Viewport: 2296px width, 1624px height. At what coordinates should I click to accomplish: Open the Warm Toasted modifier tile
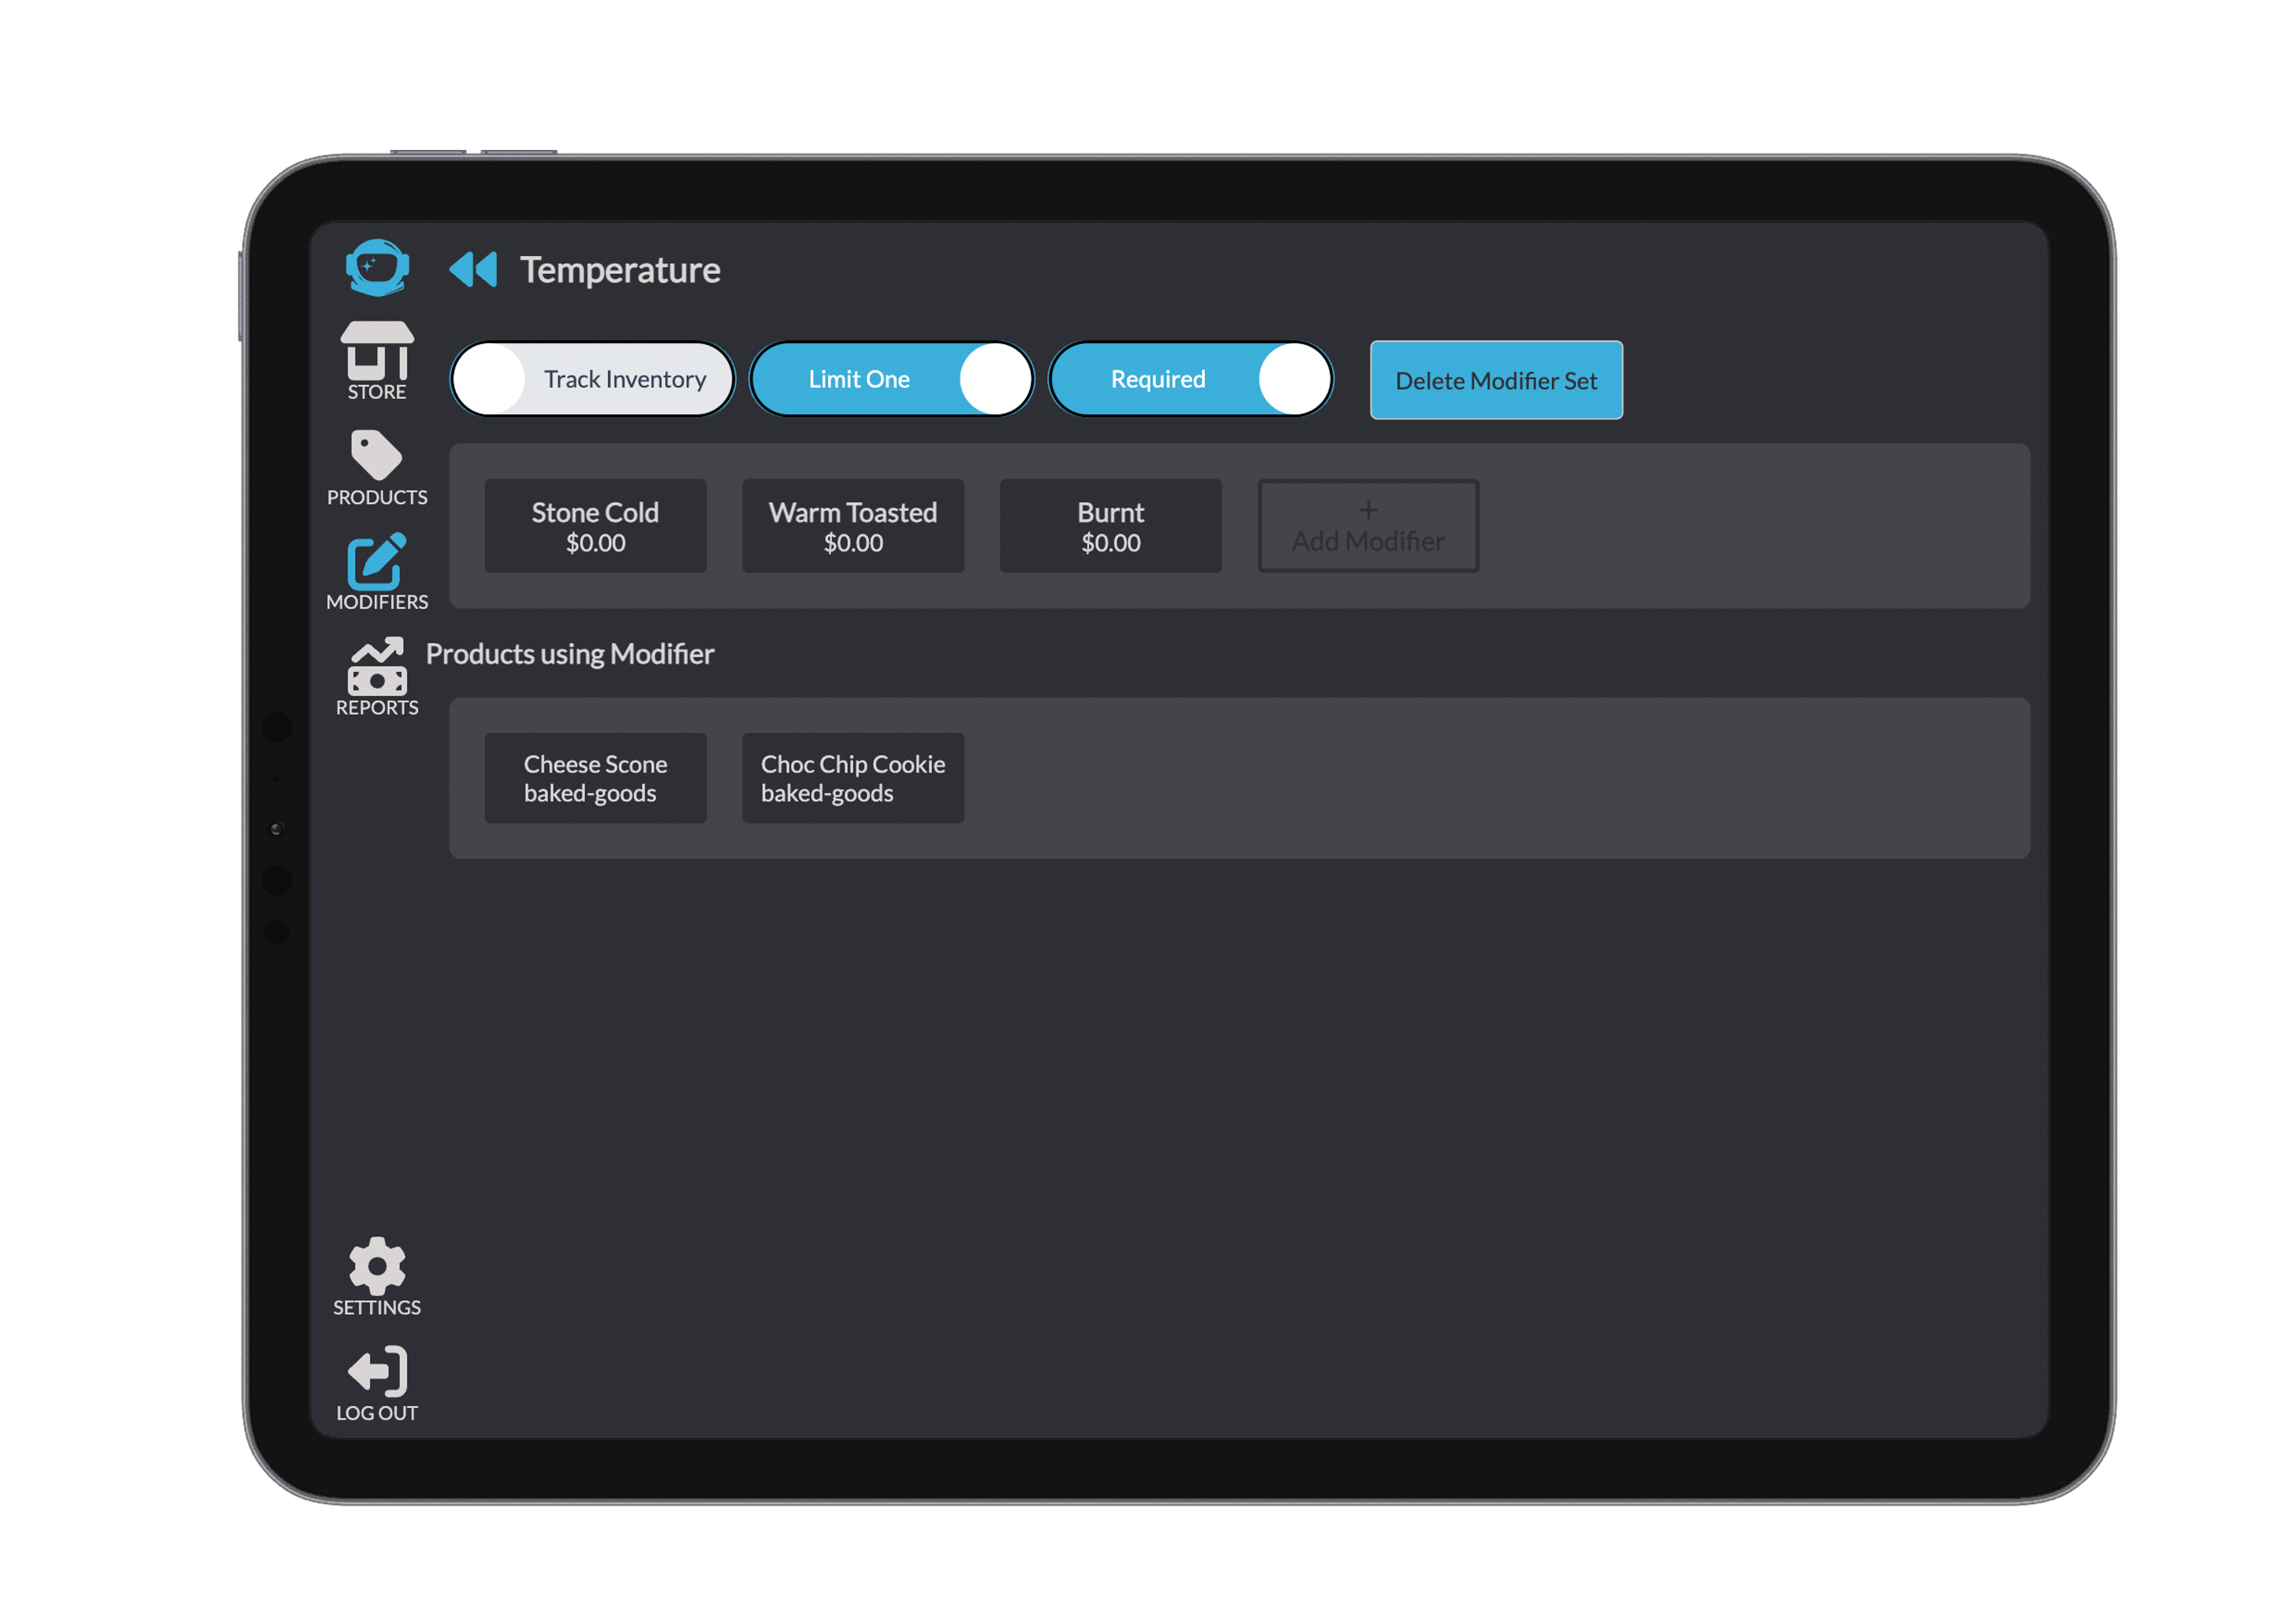pos(853,526)
